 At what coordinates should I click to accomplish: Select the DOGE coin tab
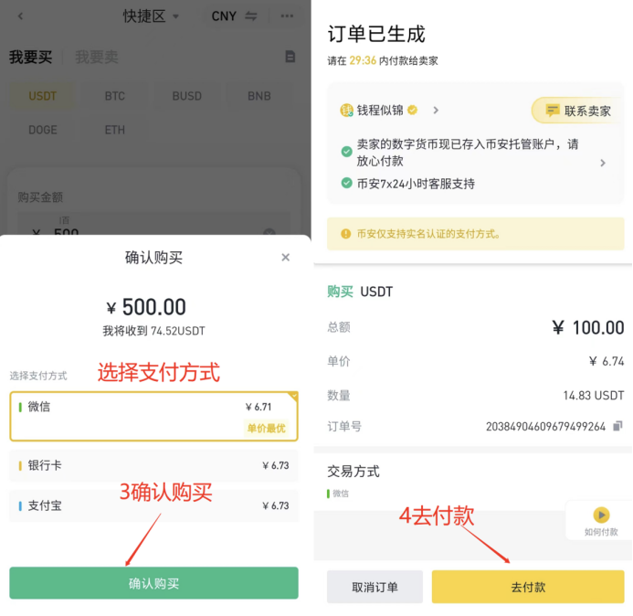click(x=42, y=130)
